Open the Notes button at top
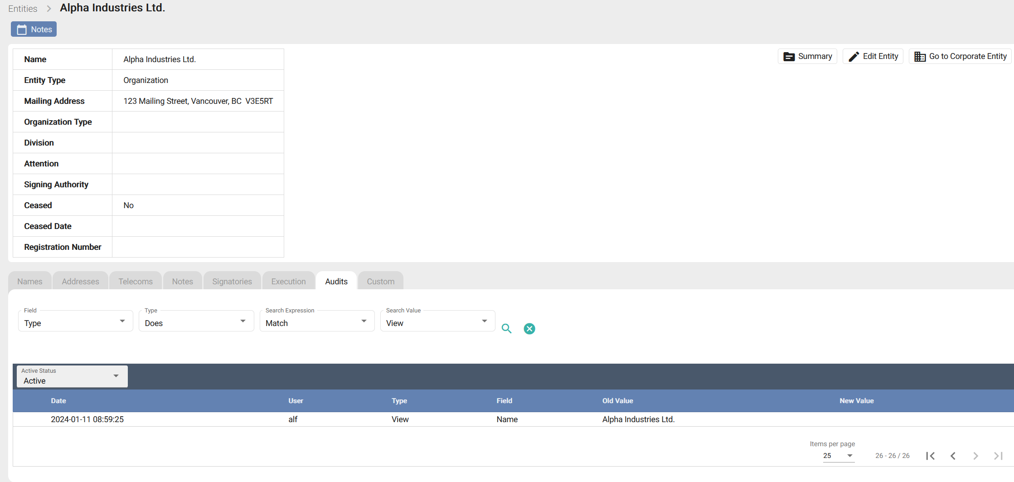1014x482 pixels. coord(34,29)
